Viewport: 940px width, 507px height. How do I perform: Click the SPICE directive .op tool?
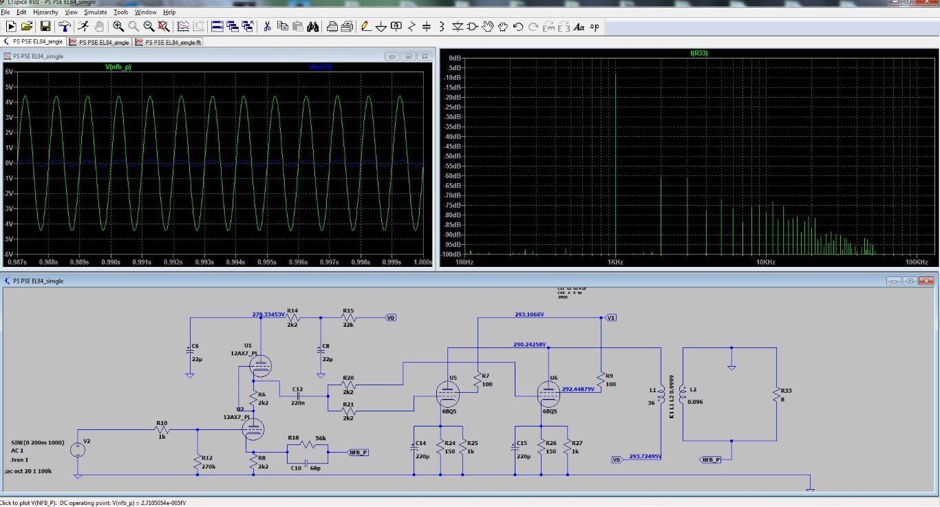tap(594, 26)
